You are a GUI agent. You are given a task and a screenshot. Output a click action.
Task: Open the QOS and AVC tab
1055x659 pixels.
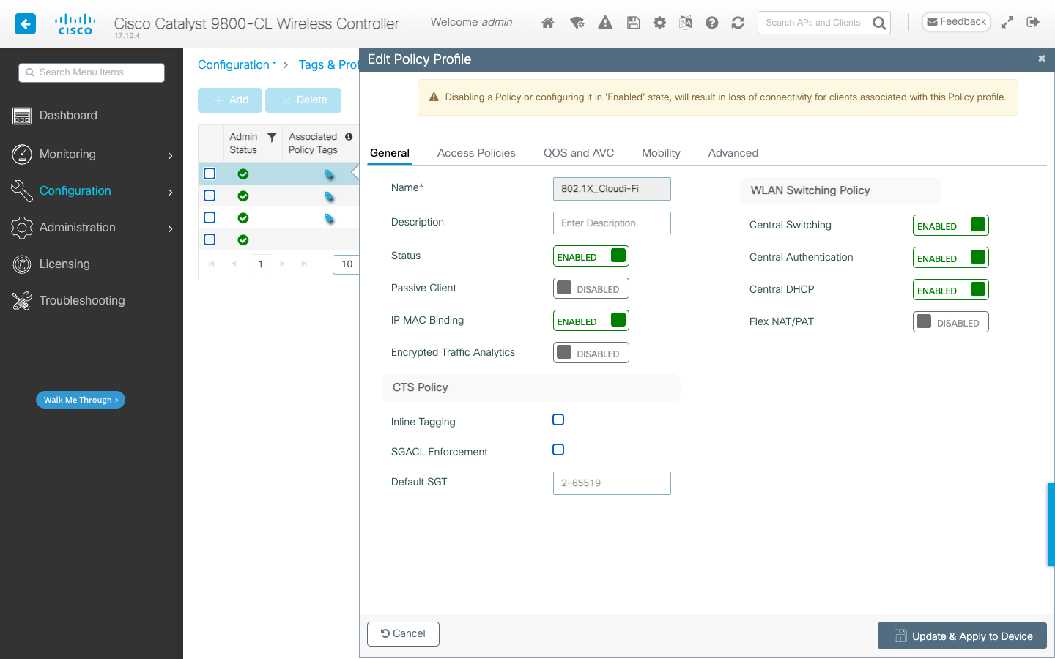click(x=579, y=153)
